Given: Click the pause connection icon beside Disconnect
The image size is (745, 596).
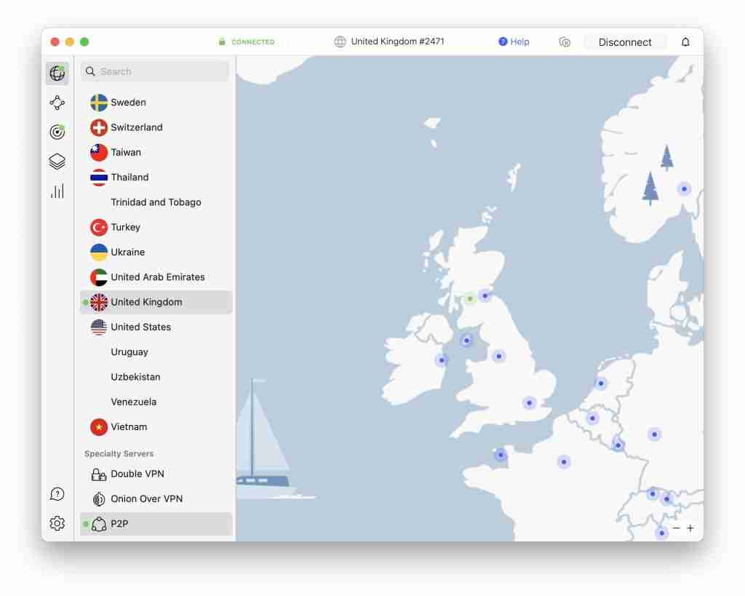Looking at the screenshot, I should (x=565, y=41).
